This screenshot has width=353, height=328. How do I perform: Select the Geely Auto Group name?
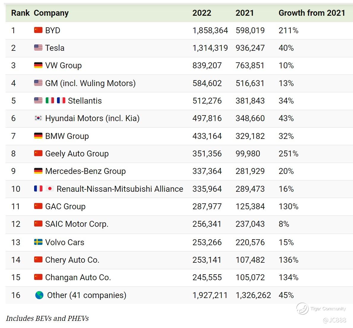tap(77, 154)
